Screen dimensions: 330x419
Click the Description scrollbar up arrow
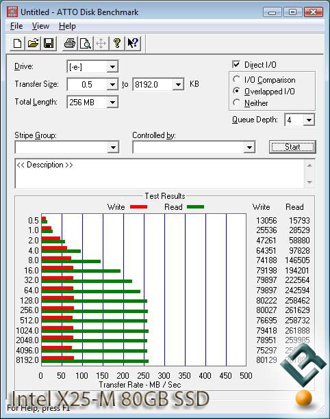[x=309, y=165]
